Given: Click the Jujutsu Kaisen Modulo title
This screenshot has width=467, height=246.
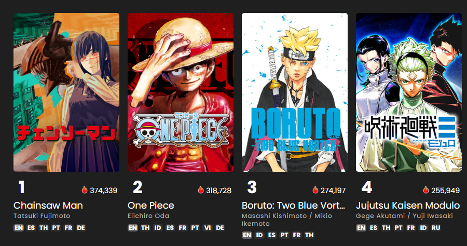Looking at the screenshot, I should click(408, 206).
